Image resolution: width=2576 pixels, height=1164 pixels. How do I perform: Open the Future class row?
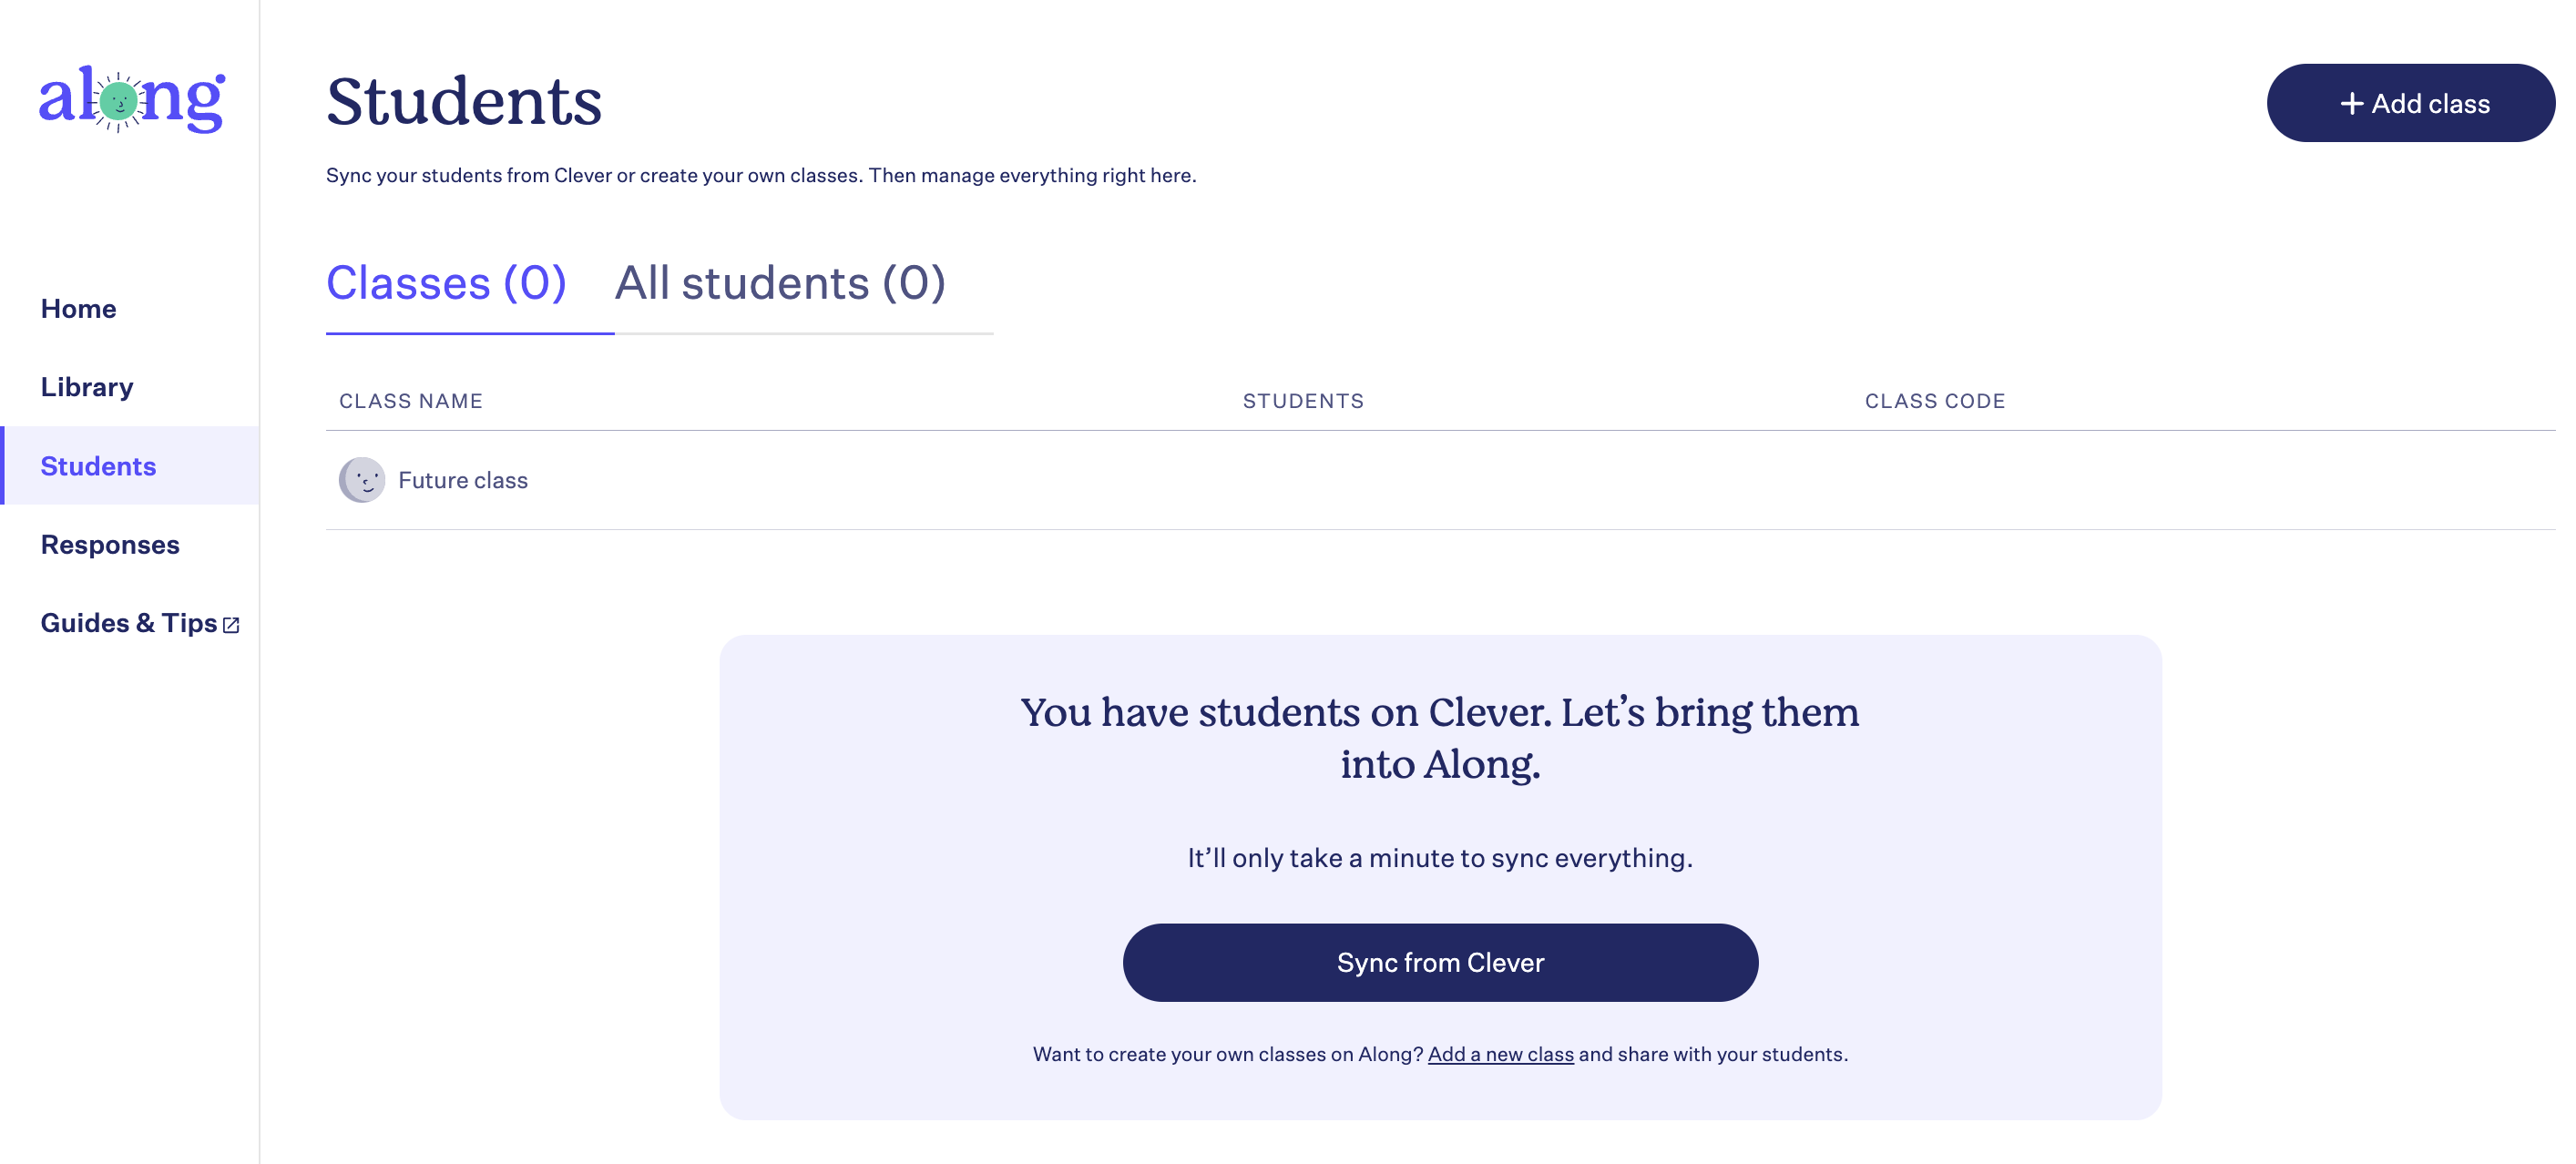(x=1440, y=480)
